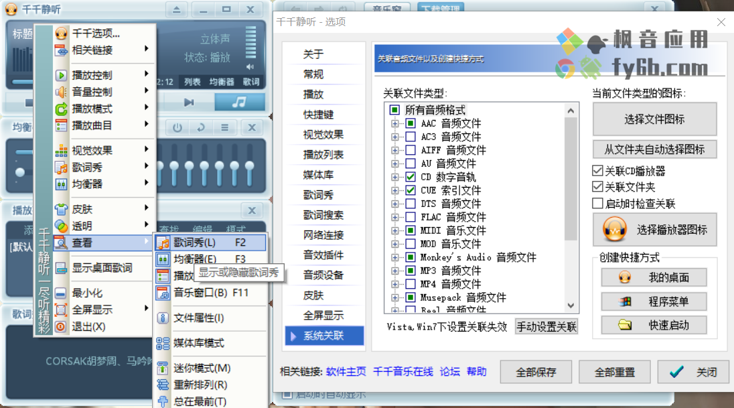Click the 文件属性(I) info icon
This screenshot has width=734, height=408.
pyautogui.click(x=163, y=318)
